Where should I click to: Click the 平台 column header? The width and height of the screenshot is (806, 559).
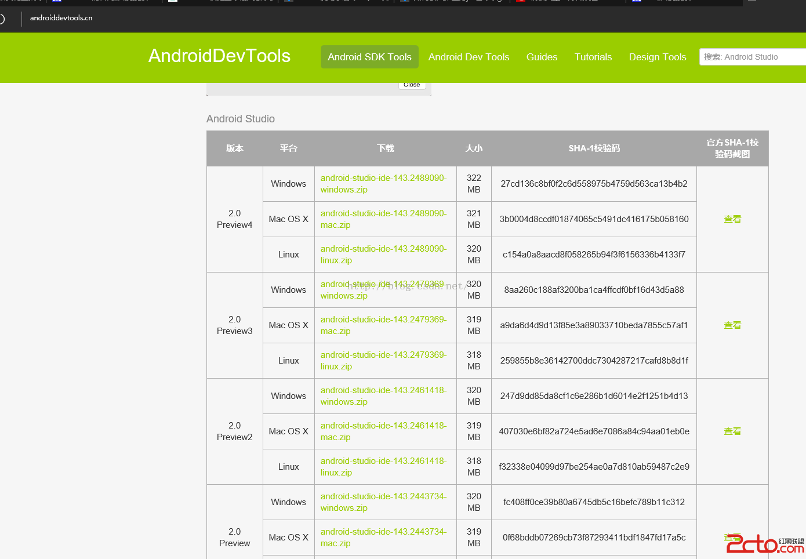pyautogui.click(x=289, y=148)
